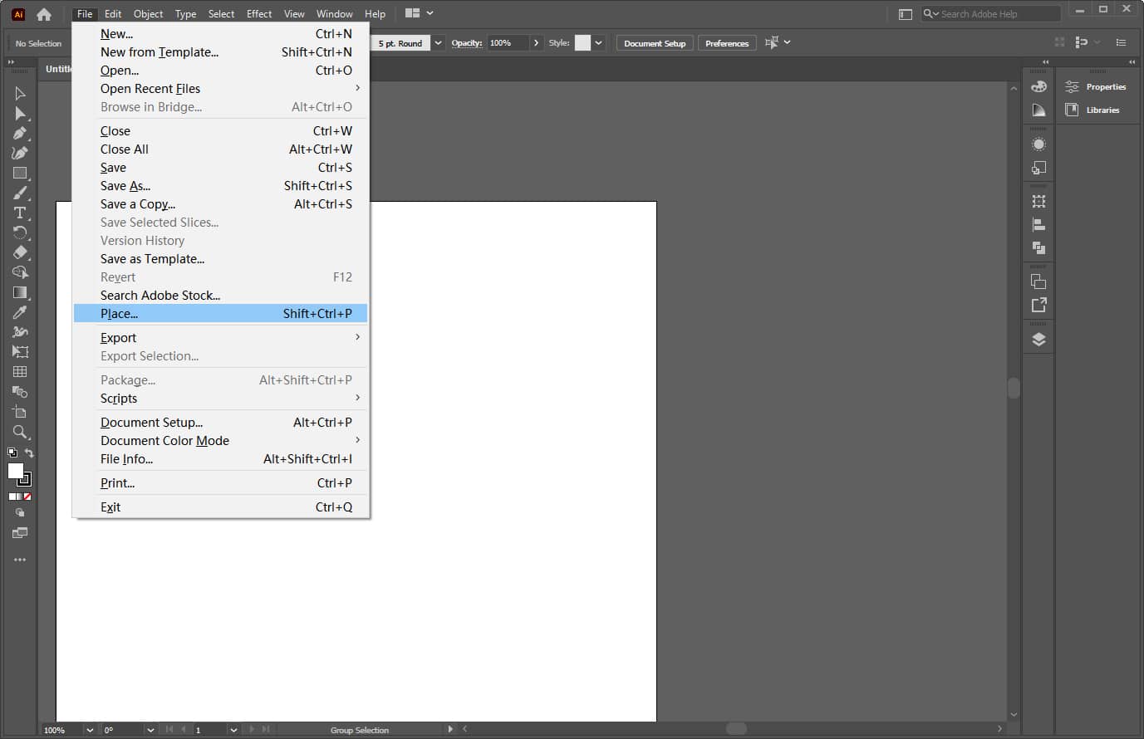The height and width of the screenshot is (739, 1144).
Task: Open the zoom level dropdown at 100%
Action: coord(89,730)
